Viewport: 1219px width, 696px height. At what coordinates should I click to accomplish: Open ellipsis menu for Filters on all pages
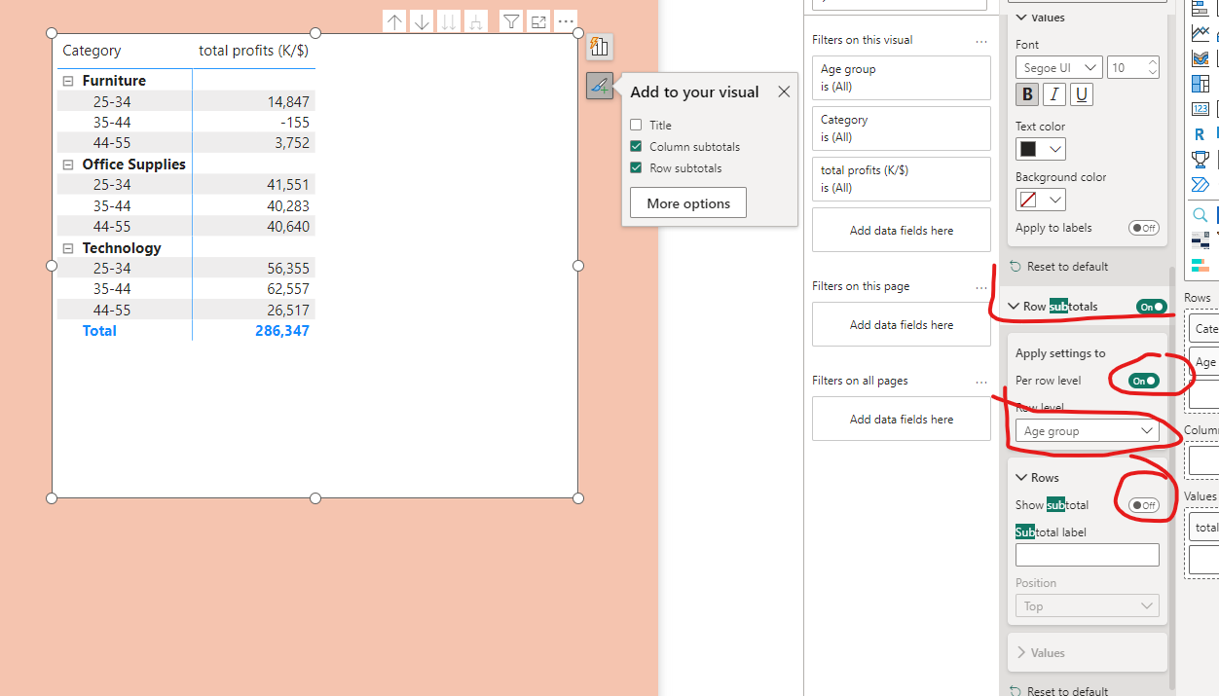coord(980,382)
